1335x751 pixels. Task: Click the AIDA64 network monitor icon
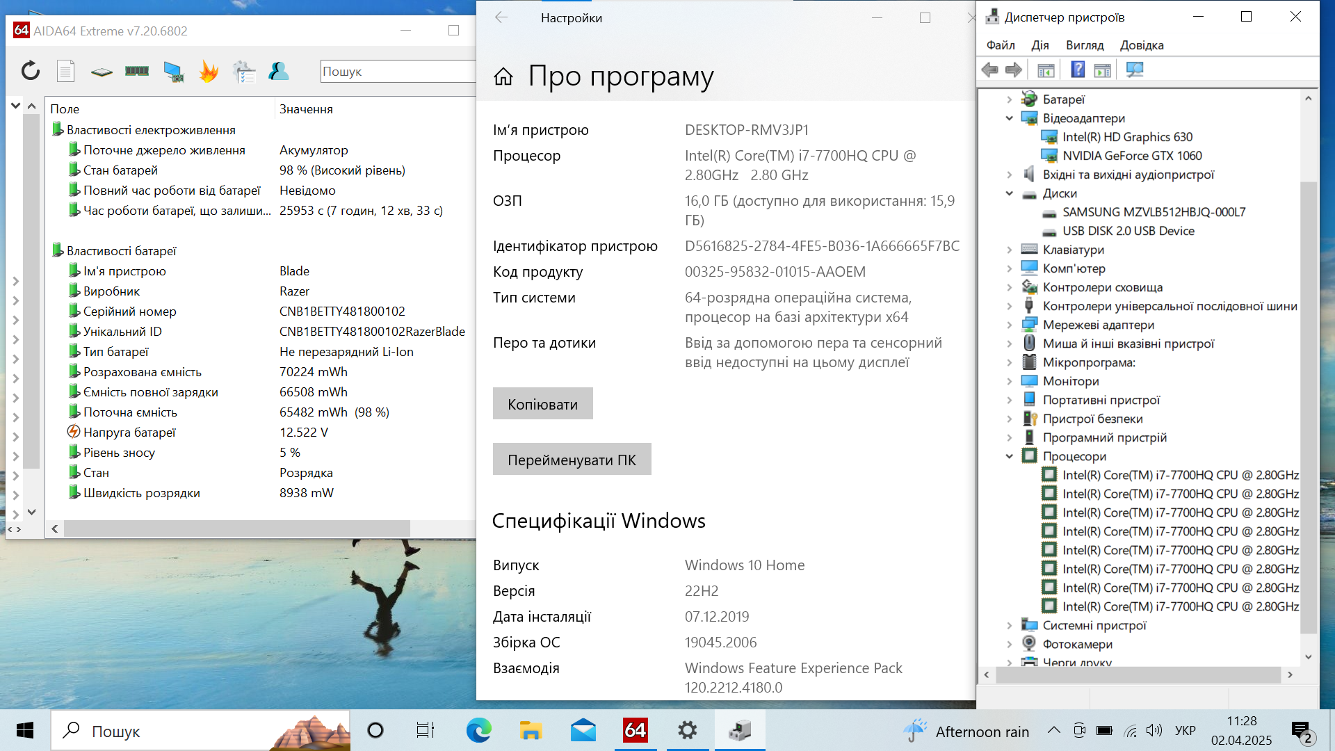click(173, 72)
